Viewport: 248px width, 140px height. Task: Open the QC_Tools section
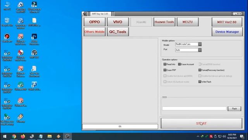pos(118,32)
